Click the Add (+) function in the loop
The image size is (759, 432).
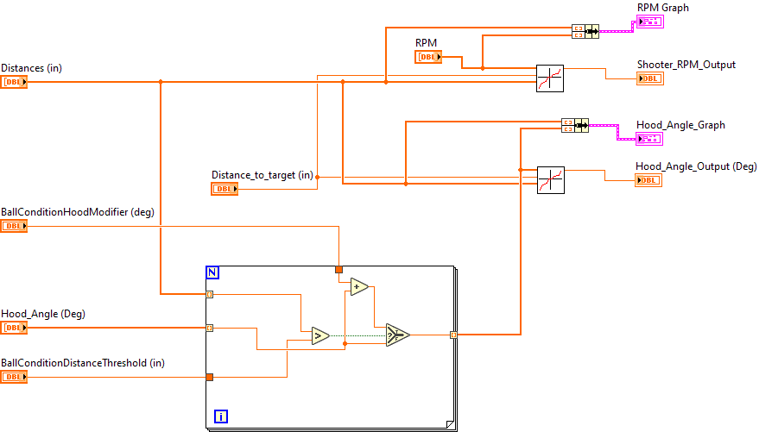click(x=360, y=287)
